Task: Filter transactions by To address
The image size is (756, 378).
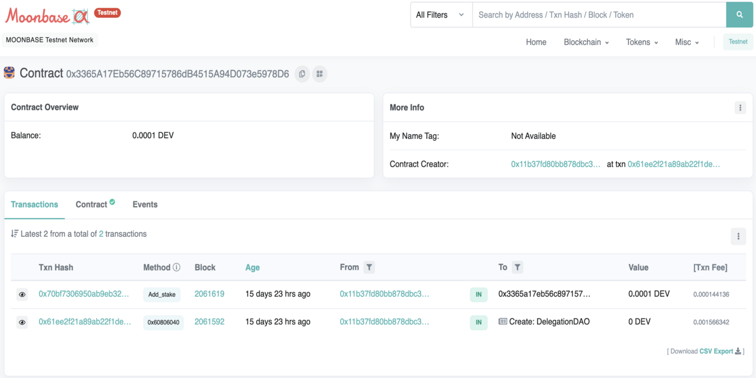Action: point(517,268)
